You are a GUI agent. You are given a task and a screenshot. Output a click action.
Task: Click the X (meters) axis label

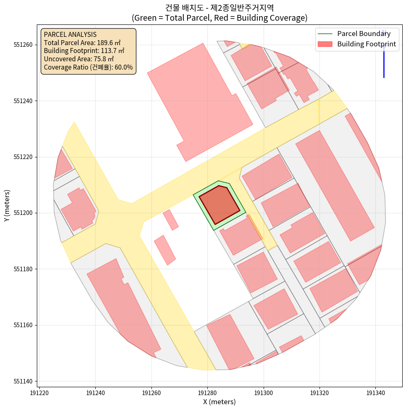(219, 402)
